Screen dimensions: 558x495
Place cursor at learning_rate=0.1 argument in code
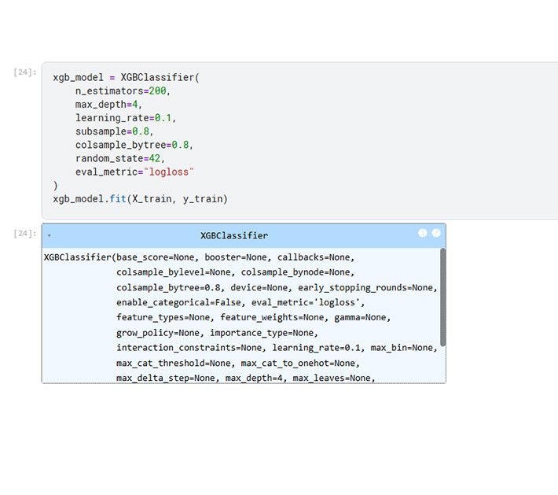coord(126,118)
